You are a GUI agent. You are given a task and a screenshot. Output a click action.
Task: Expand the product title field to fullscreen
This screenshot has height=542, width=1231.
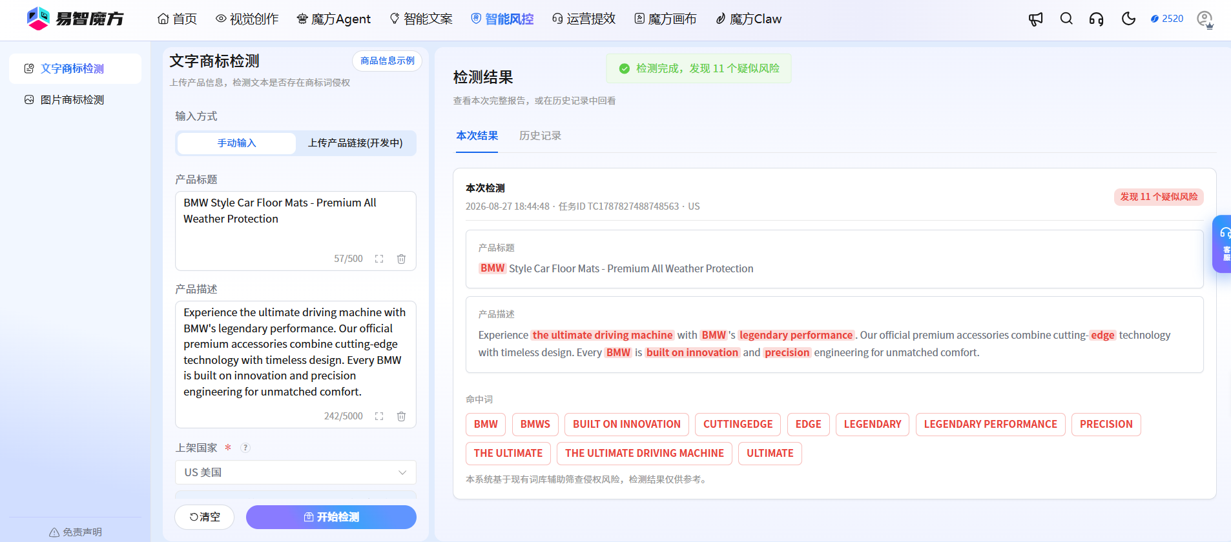(x=379, y=259)
